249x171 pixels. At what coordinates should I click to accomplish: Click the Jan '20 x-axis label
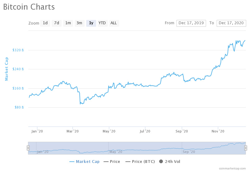click(37, 131)
